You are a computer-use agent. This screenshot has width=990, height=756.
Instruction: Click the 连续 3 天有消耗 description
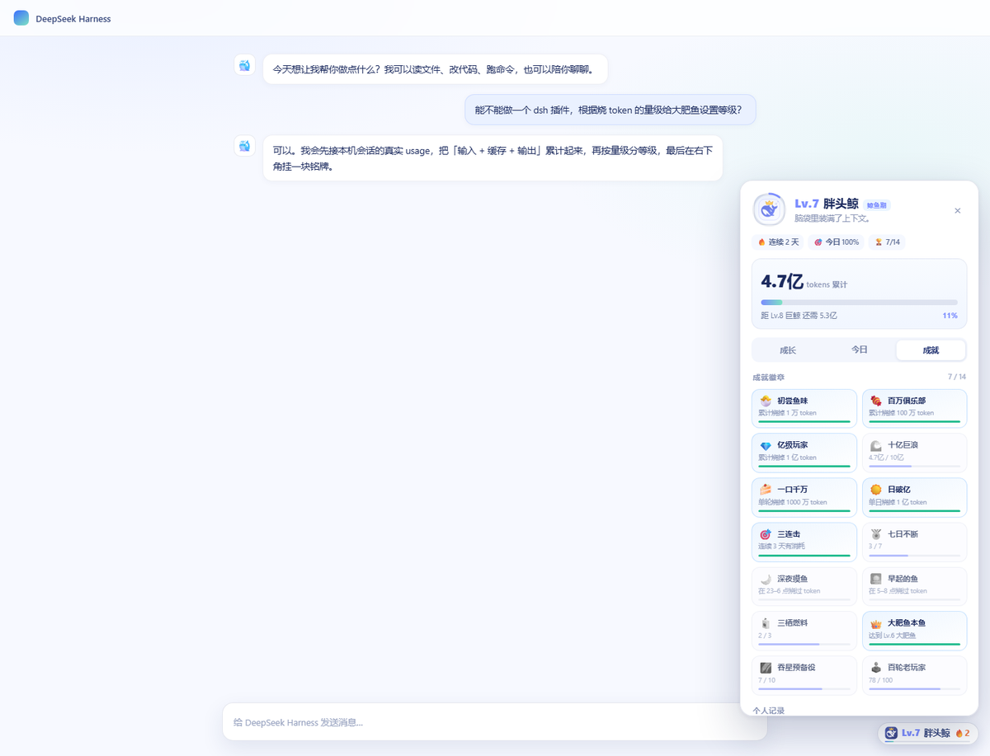pos(781,547)
